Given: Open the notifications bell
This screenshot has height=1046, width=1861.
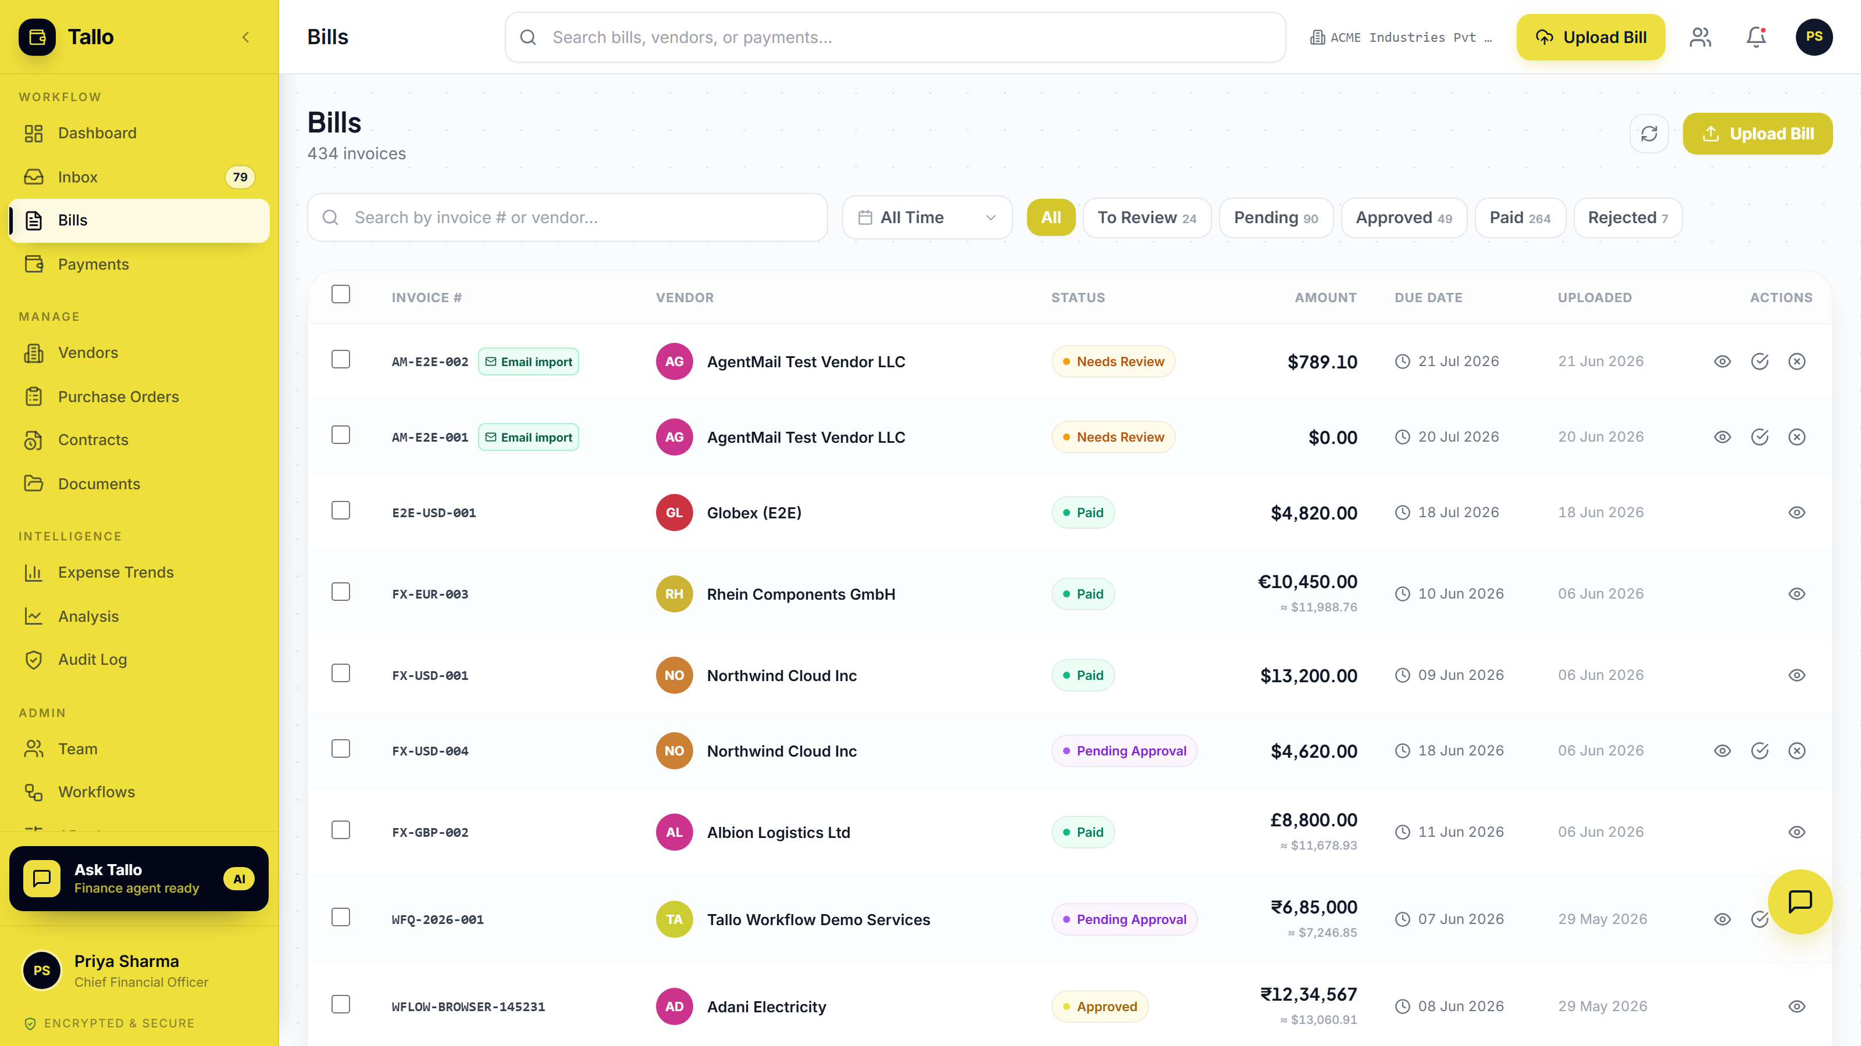Looking at the screenshot, I should (1756, 37).
